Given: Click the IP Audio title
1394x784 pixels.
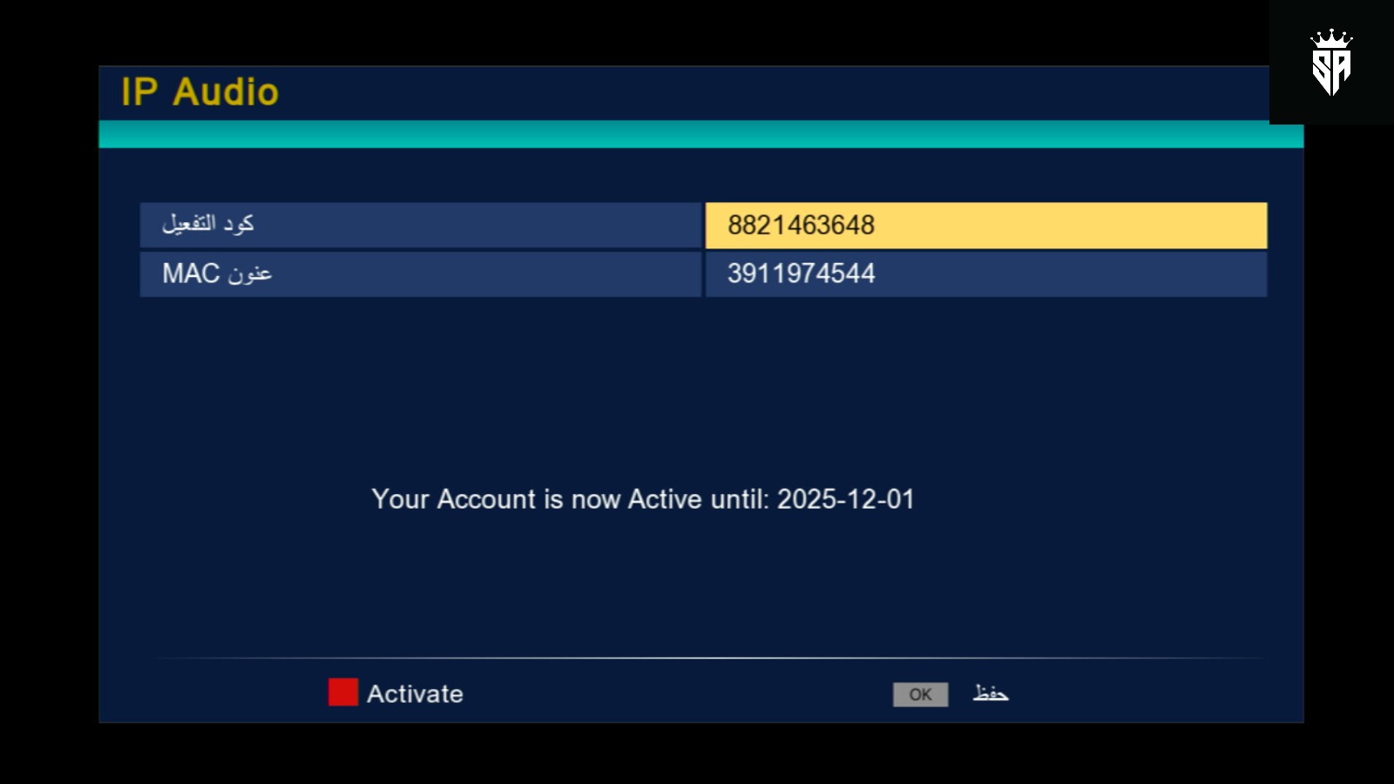Looking at the screenshot, I should (x=200, y=92).
